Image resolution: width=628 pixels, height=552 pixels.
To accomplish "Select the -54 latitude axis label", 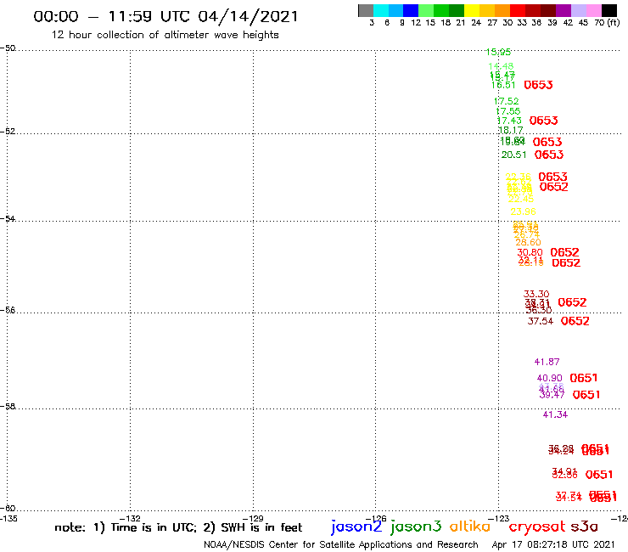I will click(x=8, y=218).
